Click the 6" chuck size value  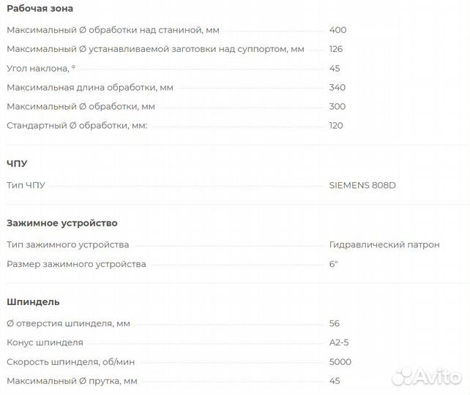(334, 264)
